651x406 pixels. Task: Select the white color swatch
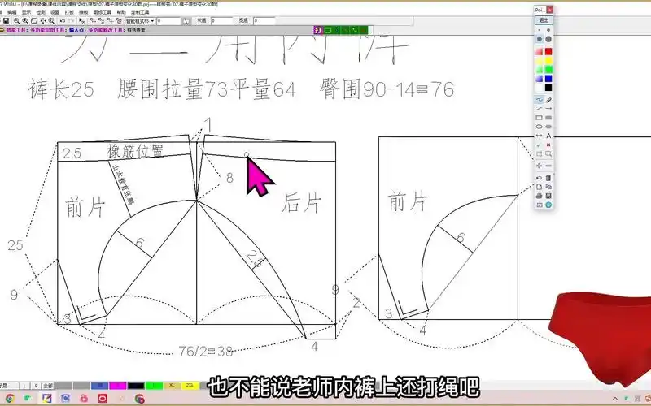(539, 88)
